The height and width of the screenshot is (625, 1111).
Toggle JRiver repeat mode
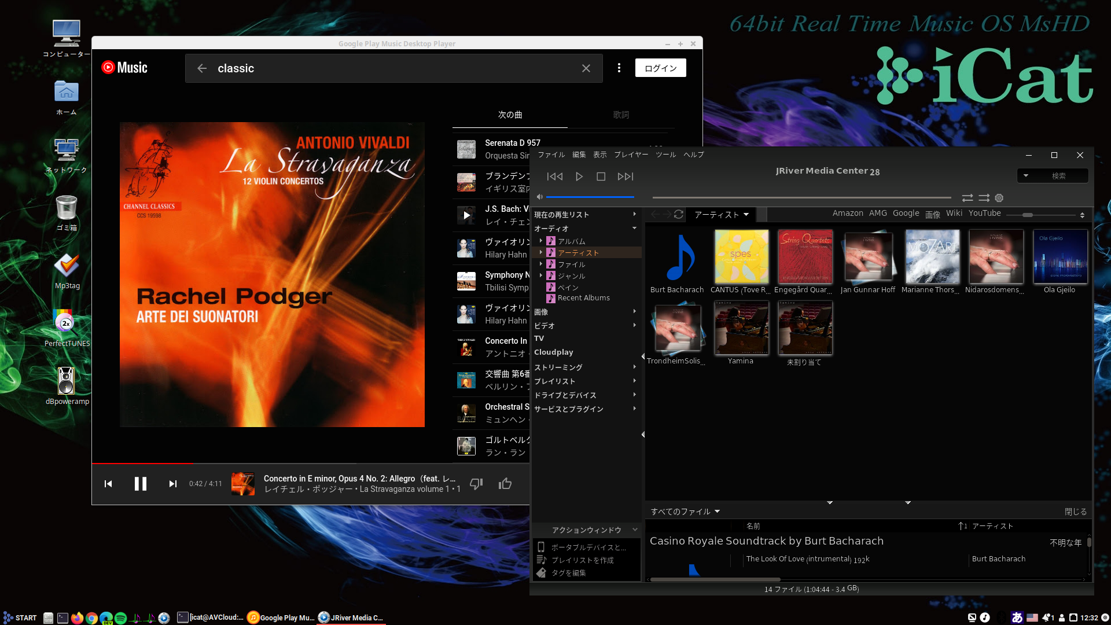pyautogui.click(x=967, y=198)
